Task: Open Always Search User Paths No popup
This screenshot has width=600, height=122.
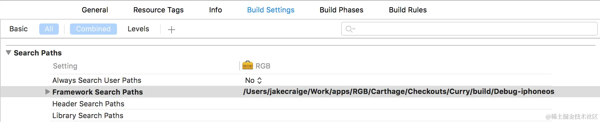Action: point(254,80)
